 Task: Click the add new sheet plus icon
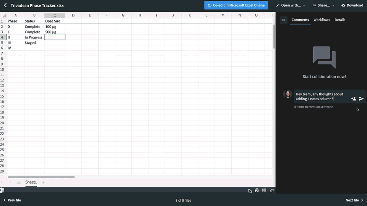point(43,182)
